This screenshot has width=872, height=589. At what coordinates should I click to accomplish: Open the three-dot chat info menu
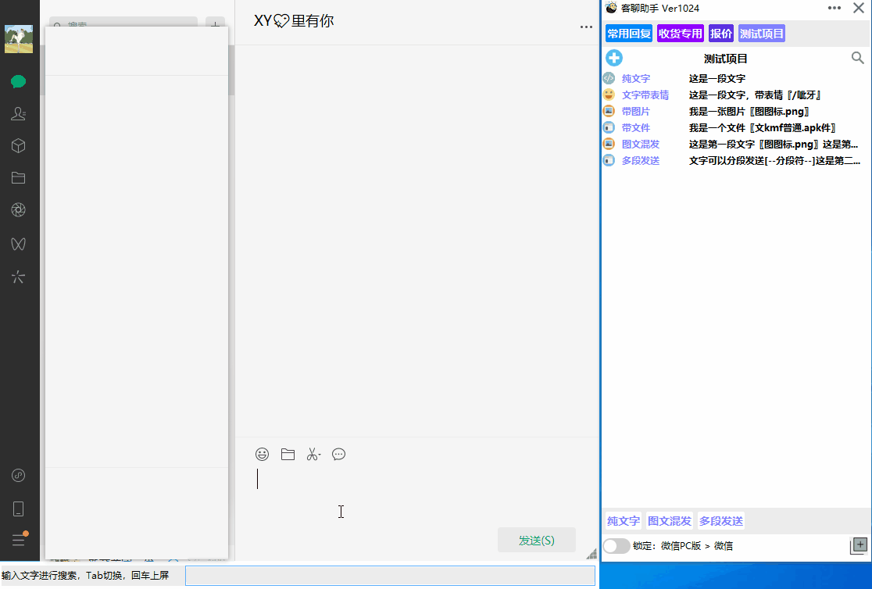586,27
